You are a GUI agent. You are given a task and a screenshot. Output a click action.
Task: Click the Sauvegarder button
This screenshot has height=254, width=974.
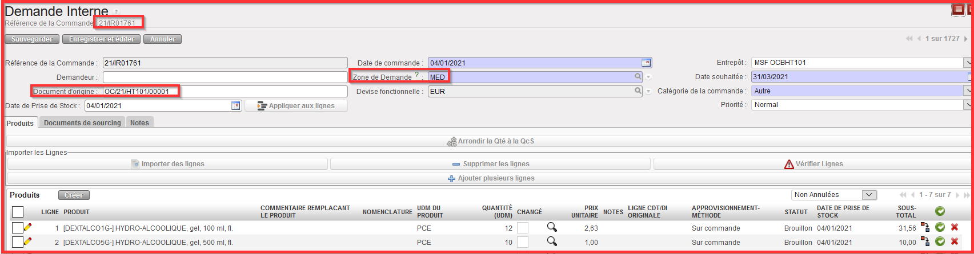point(32,39)
